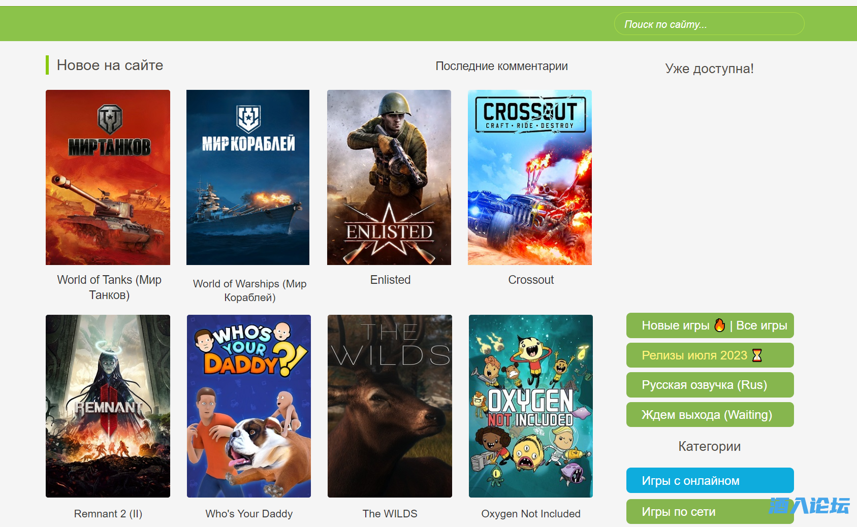Open Новые игры link in sidebar
This screenshot has height=527, width=857.
[x=676, y=325]
